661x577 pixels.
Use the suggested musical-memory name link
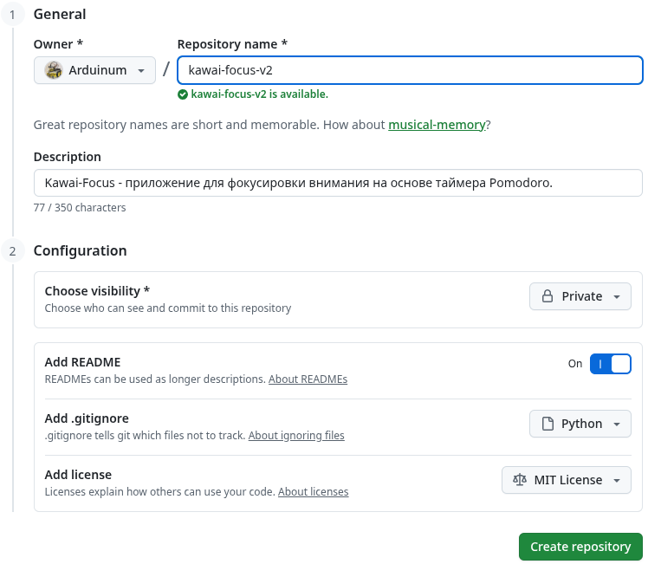pyautogui.click(x=437, y=125)
